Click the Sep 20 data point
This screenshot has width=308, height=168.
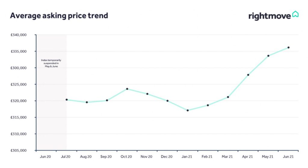pos(107,100)
